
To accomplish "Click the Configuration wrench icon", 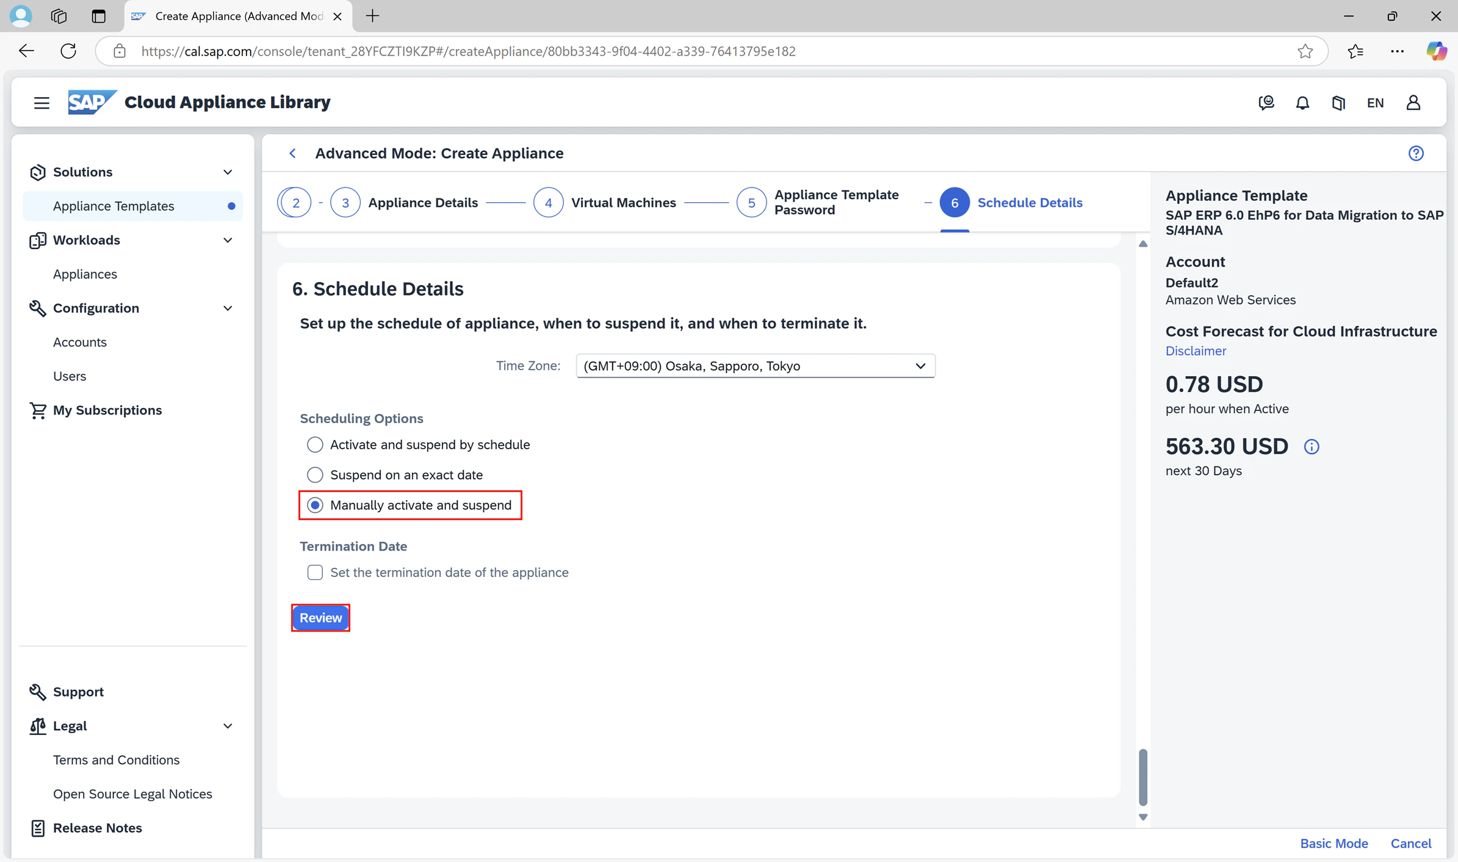I will (37, 308).
